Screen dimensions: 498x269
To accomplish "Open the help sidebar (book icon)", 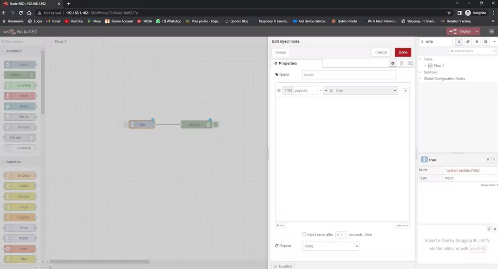I will coord(468,41).
